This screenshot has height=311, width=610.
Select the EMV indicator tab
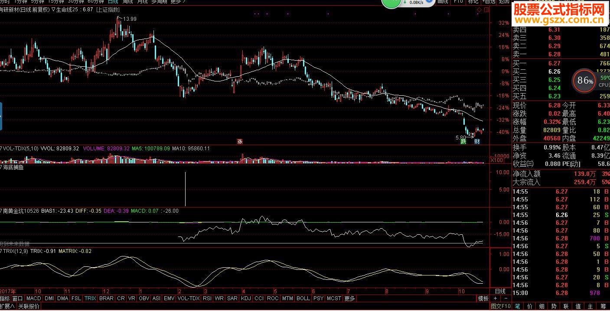pyautogui.click(x=170, y=298)
